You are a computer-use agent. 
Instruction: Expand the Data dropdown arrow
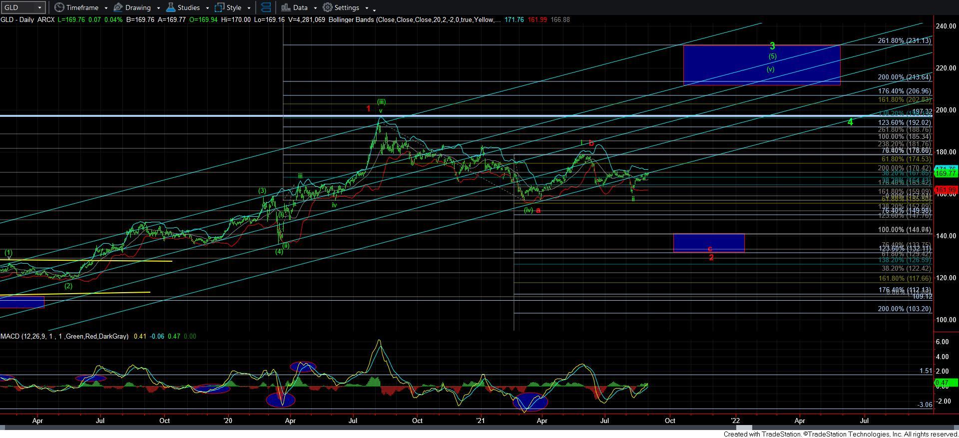pyautogui.click(x=315, y=8)
